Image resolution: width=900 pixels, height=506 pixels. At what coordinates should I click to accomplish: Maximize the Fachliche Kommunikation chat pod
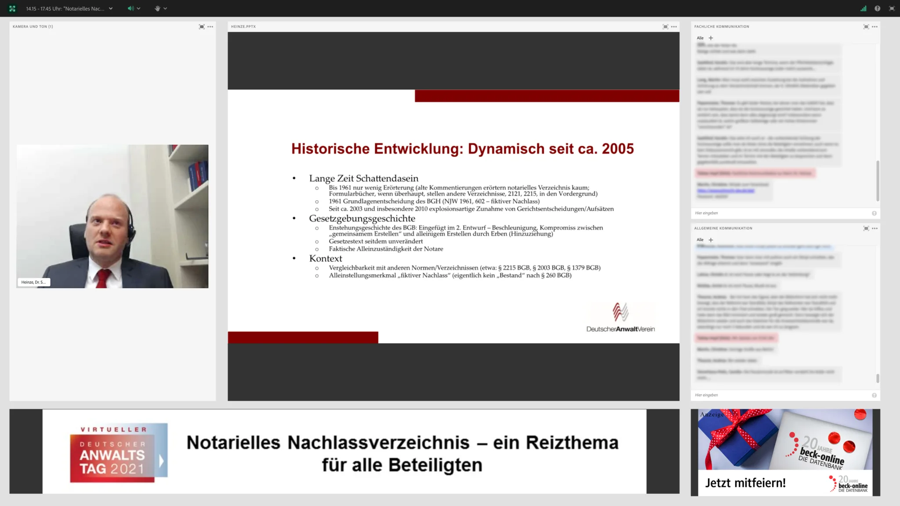[866, 27]
